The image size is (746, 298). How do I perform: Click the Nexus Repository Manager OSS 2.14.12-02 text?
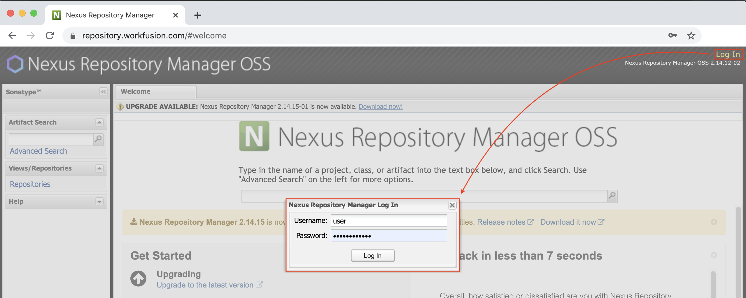(x=682, y=63)
